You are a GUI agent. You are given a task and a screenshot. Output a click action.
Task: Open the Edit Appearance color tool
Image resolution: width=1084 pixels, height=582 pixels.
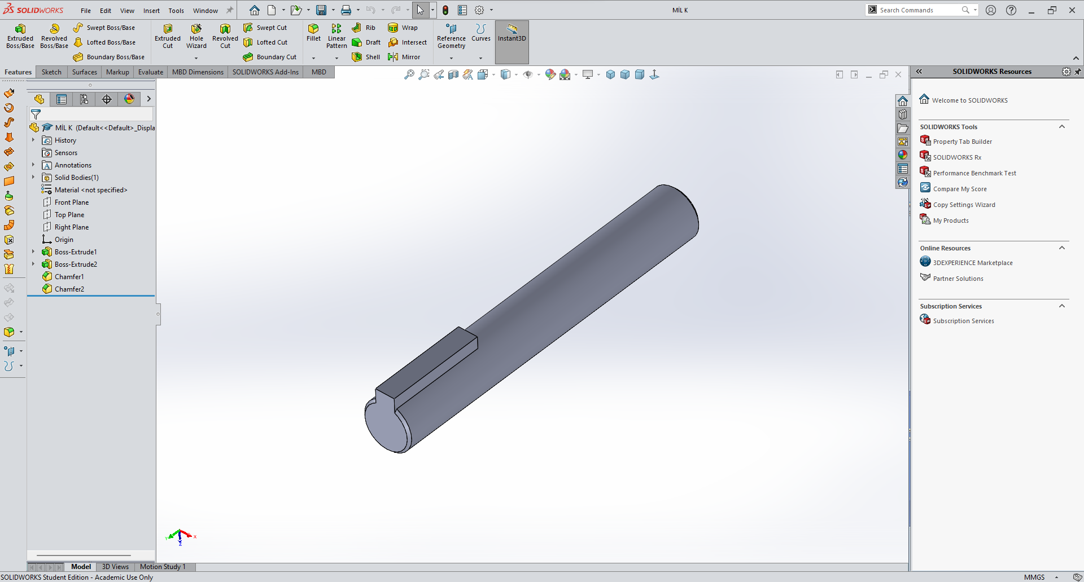550,74
